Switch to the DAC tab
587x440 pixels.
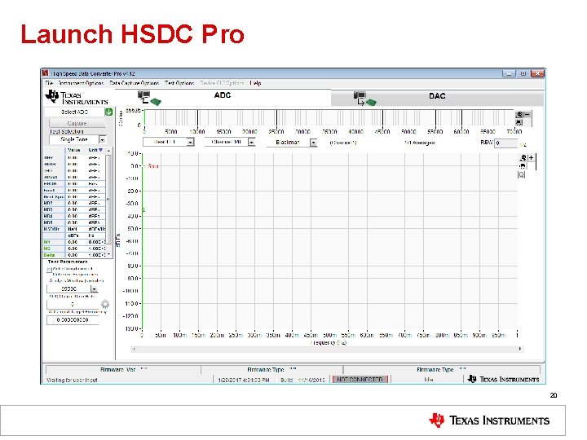coord(437,96)
